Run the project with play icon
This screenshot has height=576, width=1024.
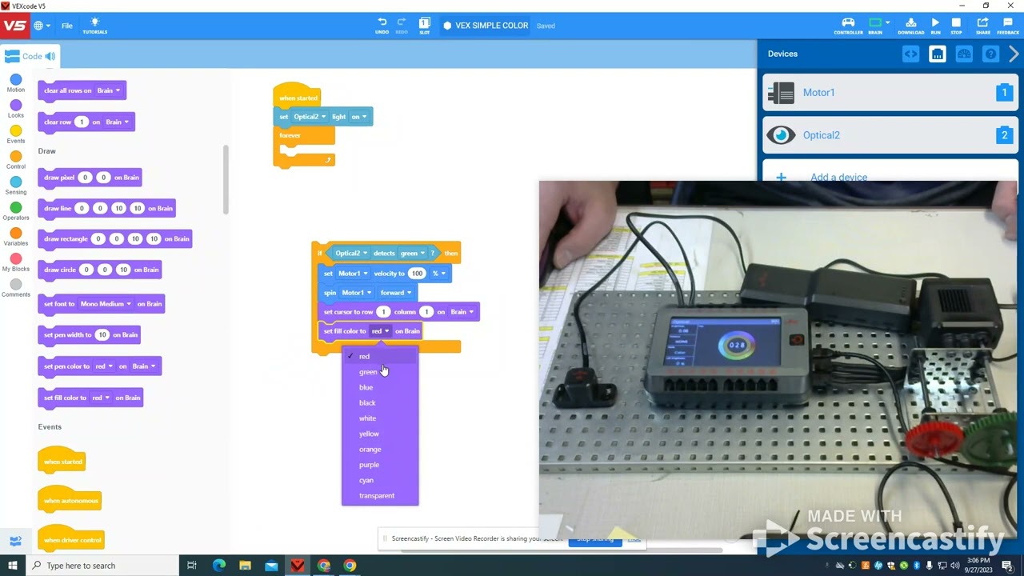935,26
